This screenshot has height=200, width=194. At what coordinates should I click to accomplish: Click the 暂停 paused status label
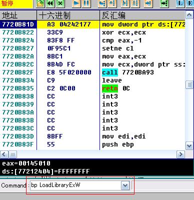[7, 3]
